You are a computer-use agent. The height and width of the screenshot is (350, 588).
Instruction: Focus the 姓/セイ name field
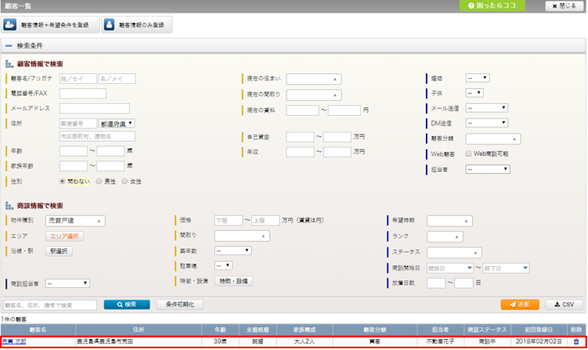(x=78, y=79)
